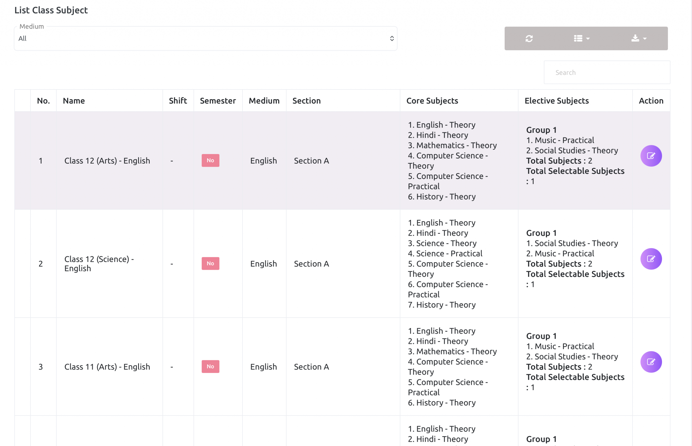Click the Shift column header
This screenshot has height=446, width=692.
(178, 101)
